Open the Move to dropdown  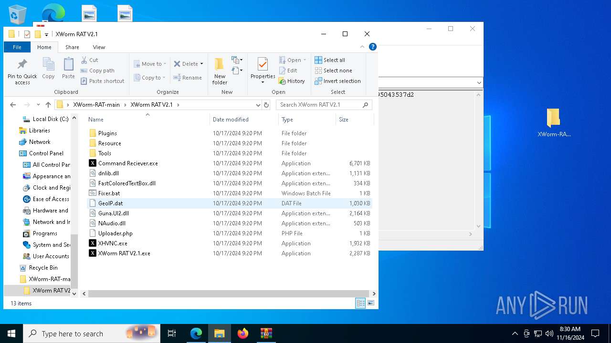tap(150, 64)
